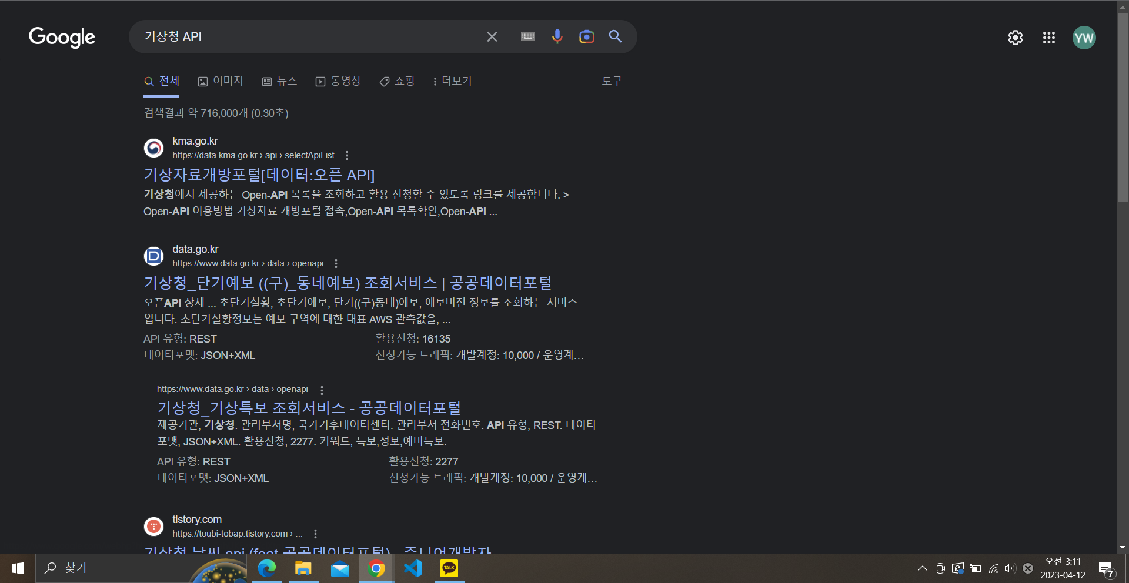The image size is (1129, 583).
Task: Open the on-screen keyboard input tool
Action: click(x=528, y=36)
